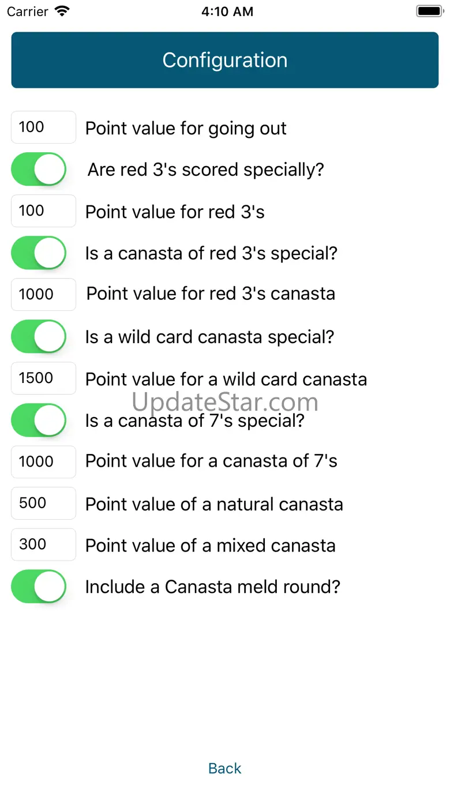This screenshot has width=450, height=800.
Task: Select red 3's canasta point value field
Action: pos(43,295)
